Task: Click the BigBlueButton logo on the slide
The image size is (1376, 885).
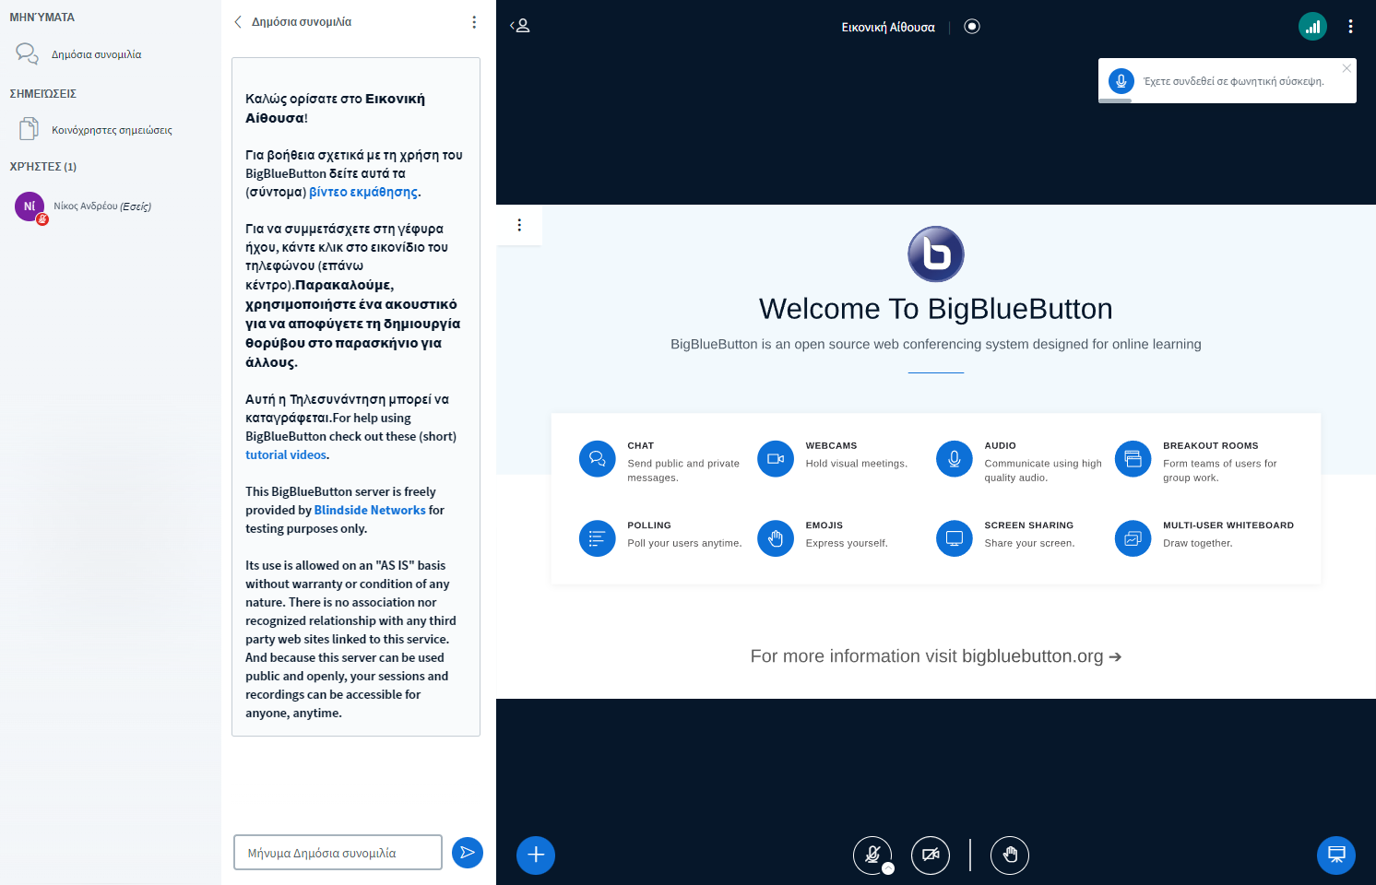Action: click(x=936, y=254)
